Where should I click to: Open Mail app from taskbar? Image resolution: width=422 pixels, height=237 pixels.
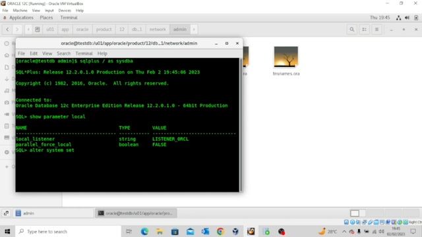[190, 232]
